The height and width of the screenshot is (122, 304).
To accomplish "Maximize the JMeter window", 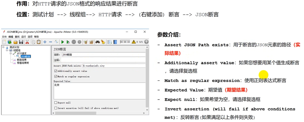I will 136,32.
